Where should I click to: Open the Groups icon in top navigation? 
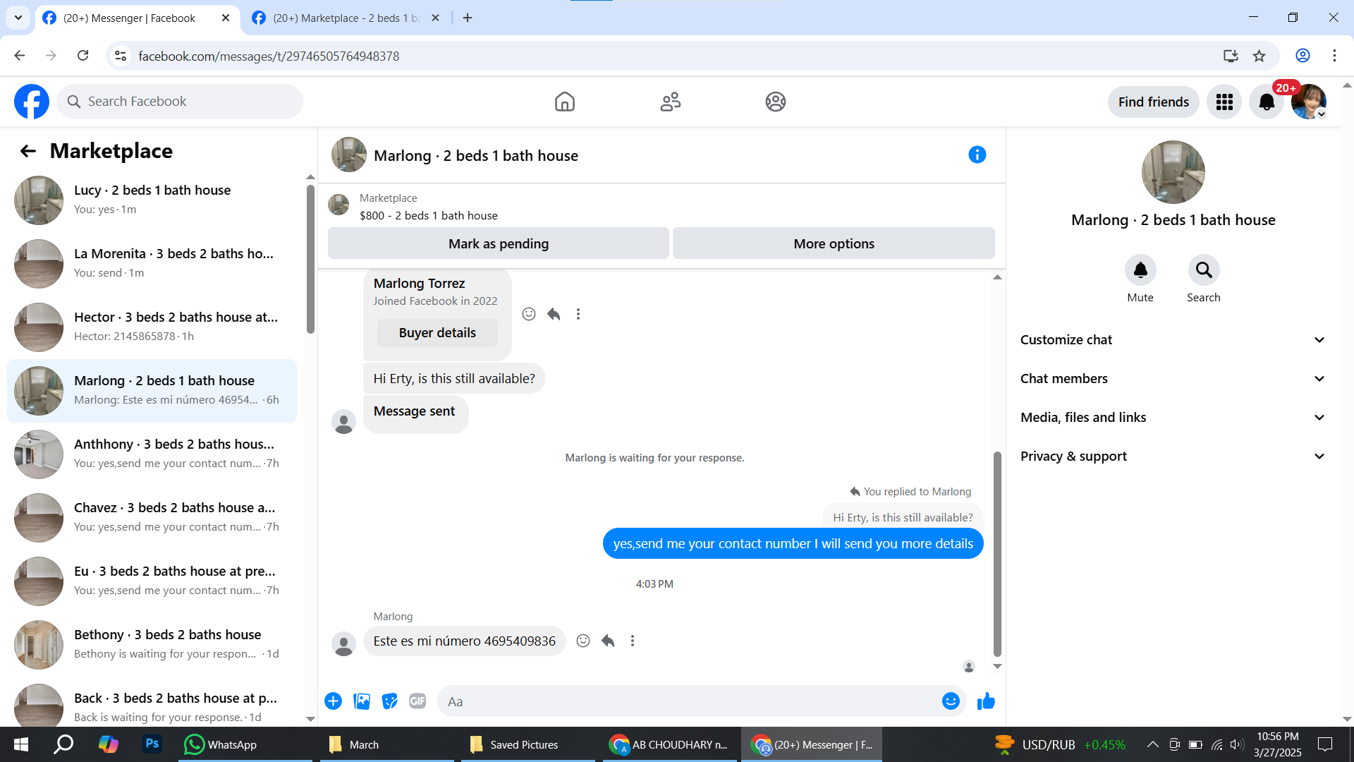click(x=776, y=102)
